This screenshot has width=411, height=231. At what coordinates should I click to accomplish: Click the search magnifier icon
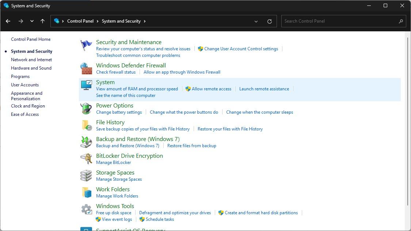click(400, 21)
